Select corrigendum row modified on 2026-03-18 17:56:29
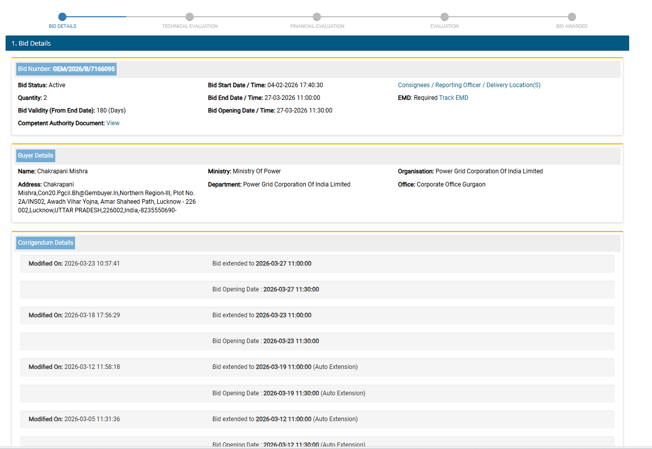 coord(317,315)
